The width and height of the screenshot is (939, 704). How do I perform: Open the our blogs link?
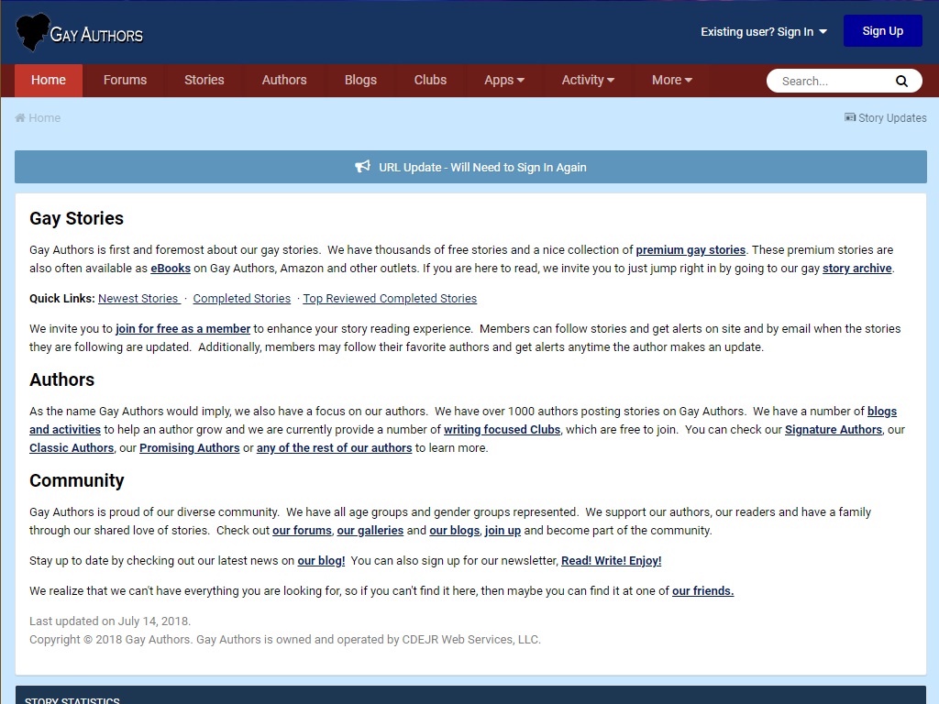(455, 531)
